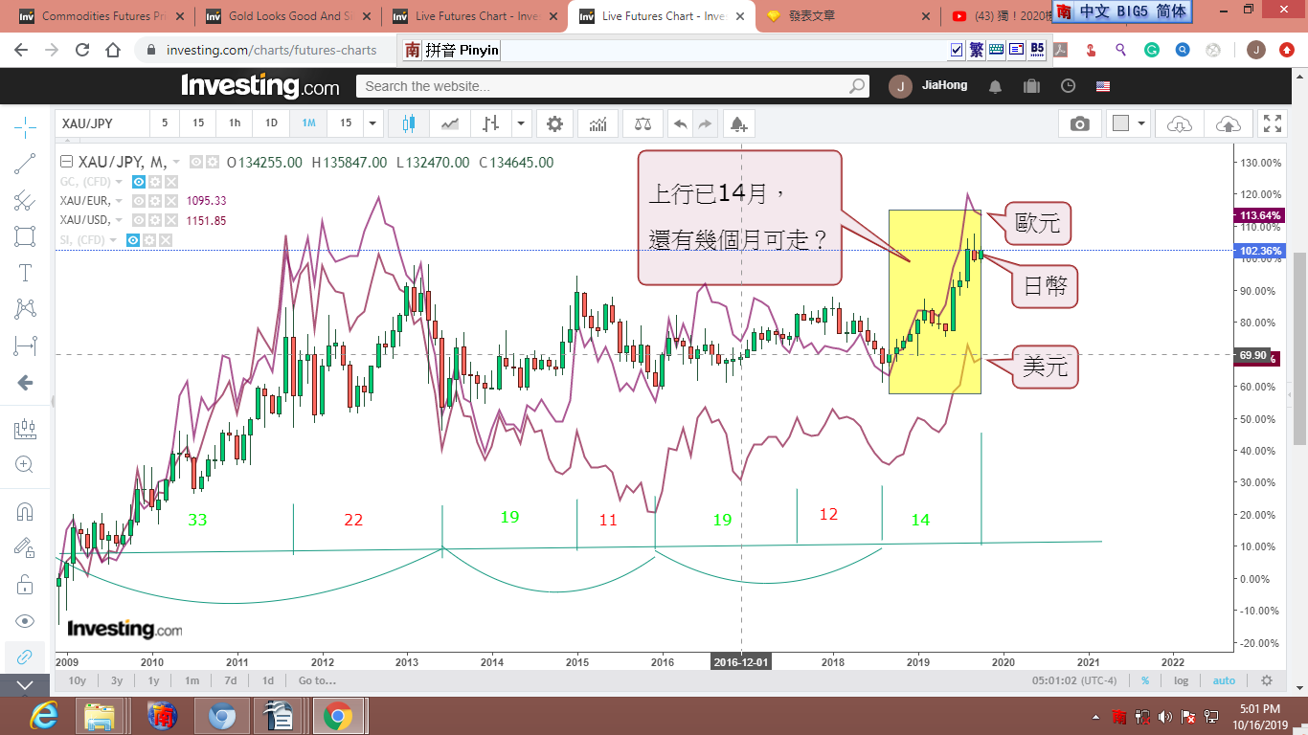This screenshot has width=1308, height=735.
Task: Open the indicators panel icon
Action: (598, 123)
